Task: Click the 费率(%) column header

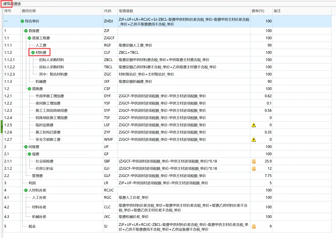Action: tap(261, 11)
